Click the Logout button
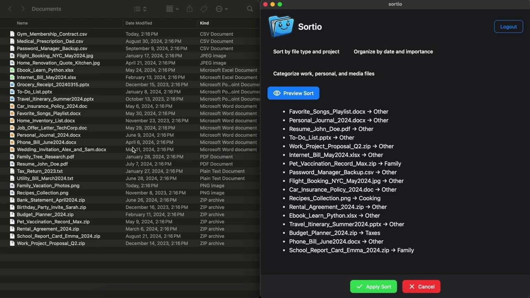The height and width of the screenshot is (298, 530). [x=508, y=26]
